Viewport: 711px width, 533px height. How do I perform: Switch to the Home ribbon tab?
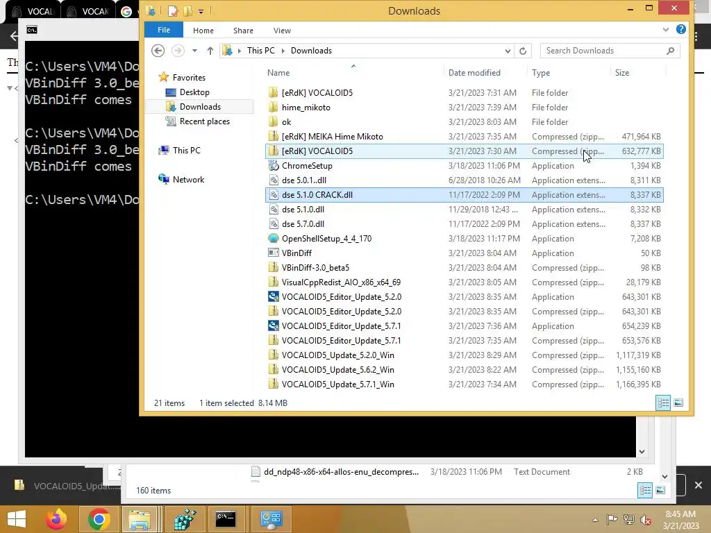[x=203, y=31]
